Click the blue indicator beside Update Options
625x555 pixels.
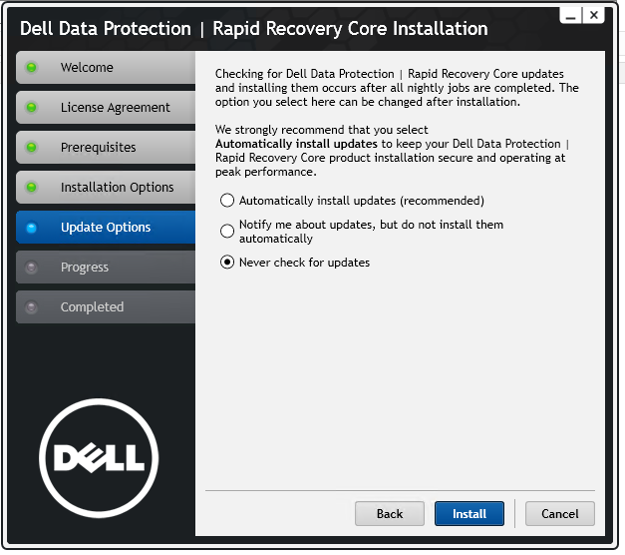[31, 228]
